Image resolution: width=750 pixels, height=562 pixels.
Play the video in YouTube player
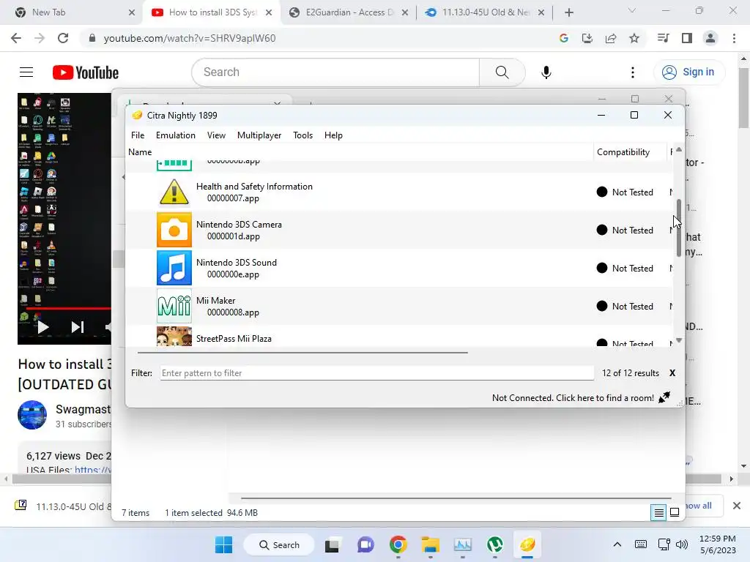[x=43, y=327]
